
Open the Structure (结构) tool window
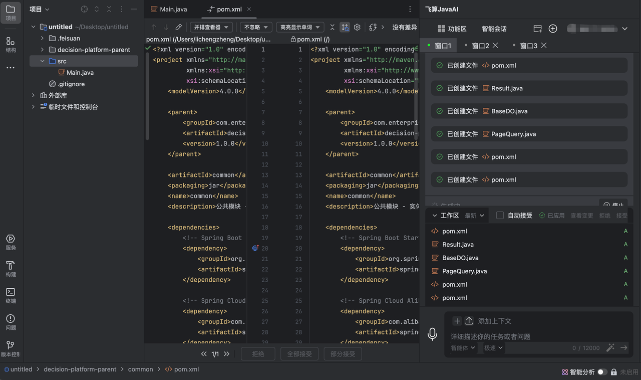click(x=11, y=44)
